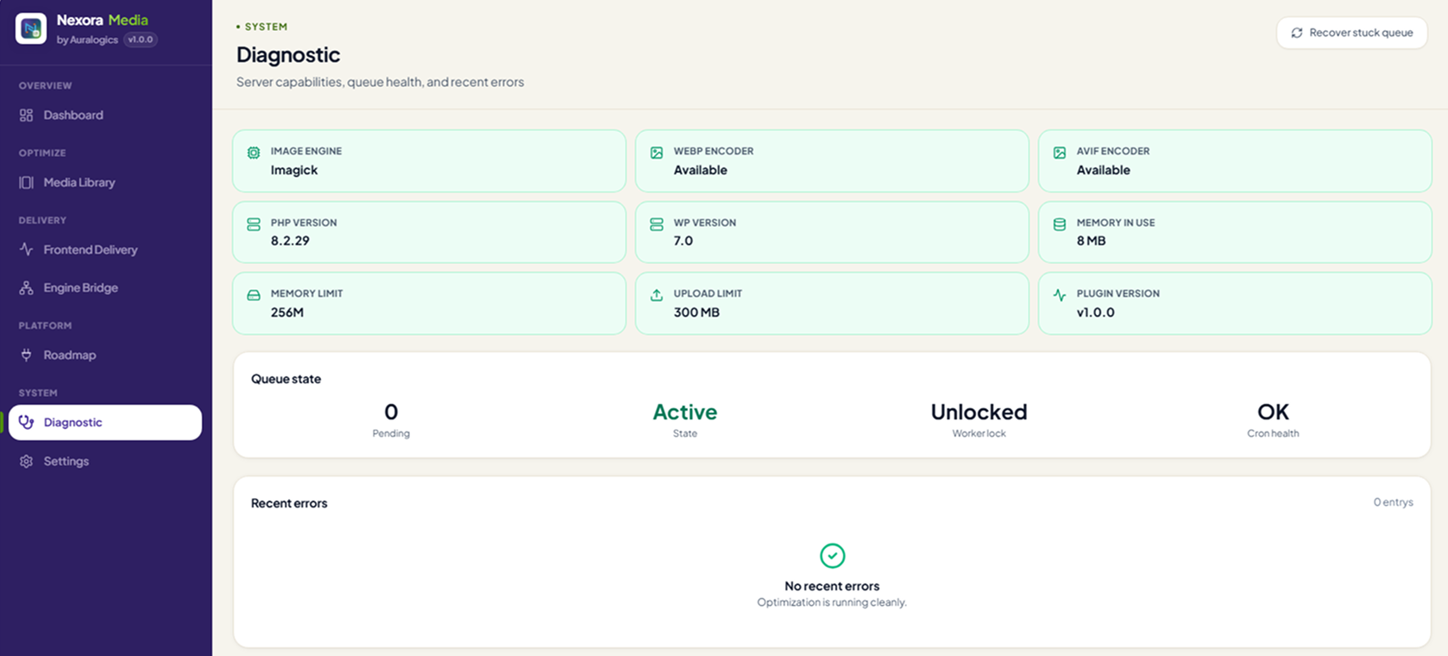Viewport: 1448px width, 656px height.
Task: Click the refresh icon in Recover stuck queue
Action: point(1296,33)
